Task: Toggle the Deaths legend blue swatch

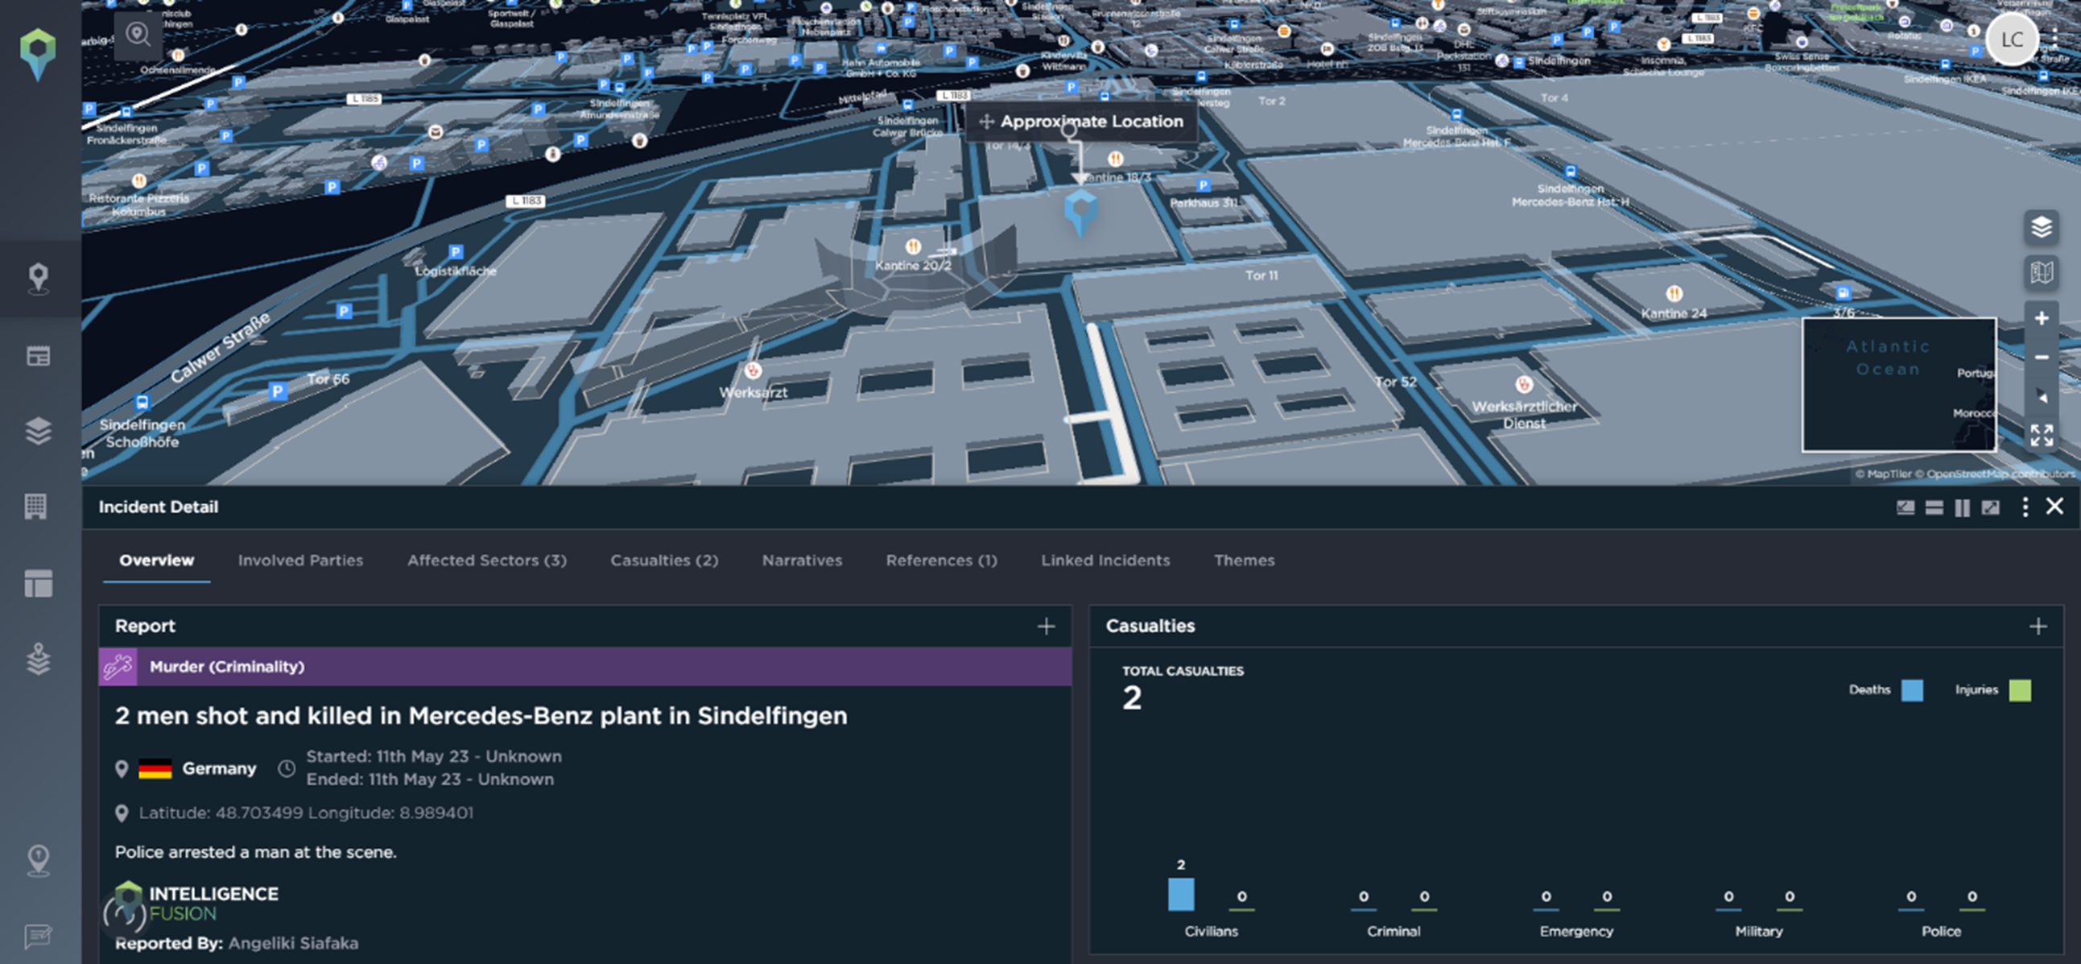Action: [x=1911, y=690]
